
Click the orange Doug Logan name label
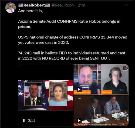point(107,92)
